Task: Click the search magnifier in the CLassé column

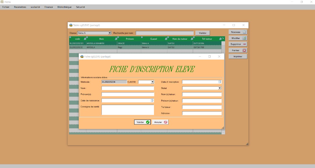Action: pos(166,39)
